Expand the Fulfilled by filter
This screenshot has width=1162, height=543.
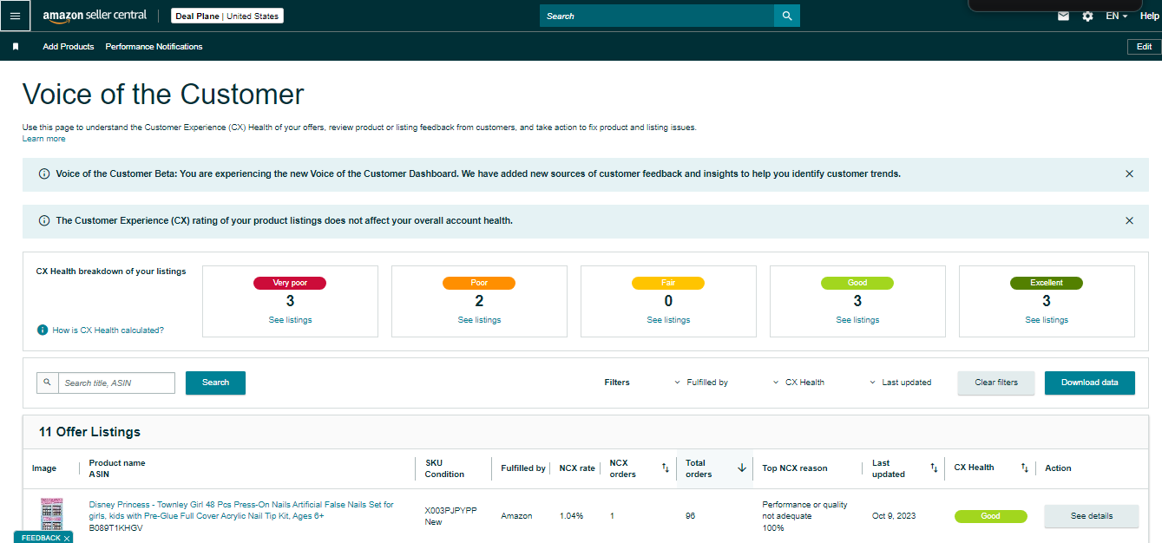pos(701,383)
